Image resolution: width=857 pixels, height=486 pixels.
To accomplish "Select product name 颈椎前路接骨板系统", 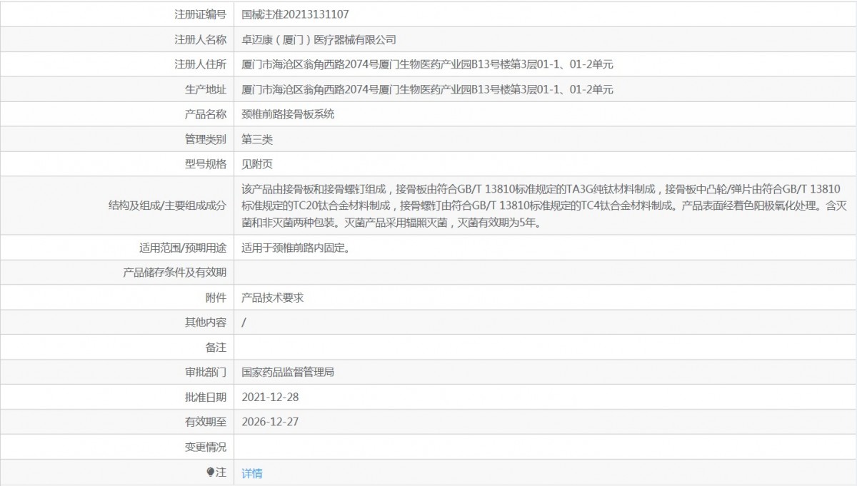I will click(x=289, y=114).
